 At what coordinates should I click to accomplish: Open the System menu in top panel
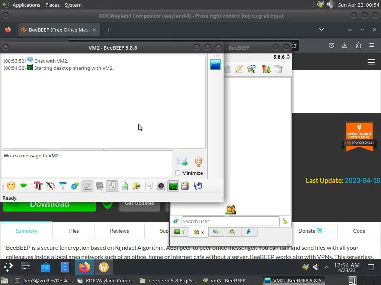click(x=73, y=5)
